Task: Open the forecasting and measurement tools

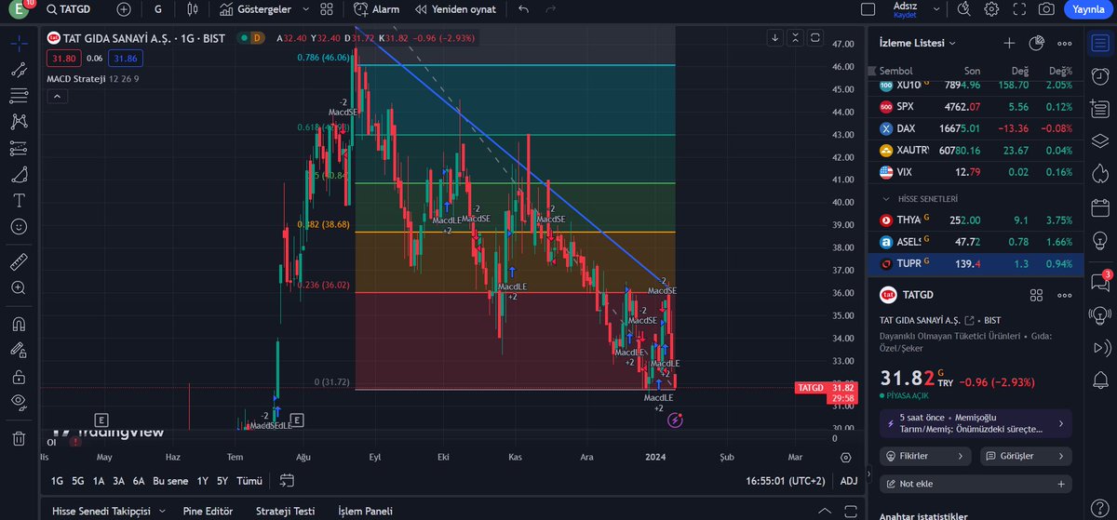Action: coord(19,148)
